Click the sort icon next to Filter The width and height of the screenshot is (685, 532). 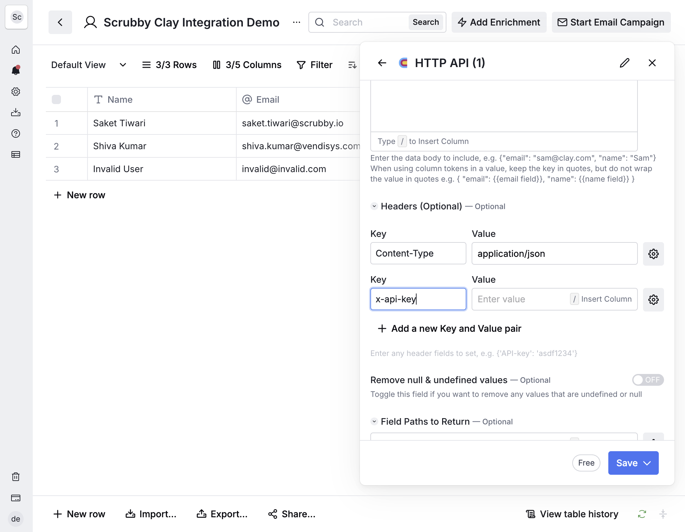point(352,65)
